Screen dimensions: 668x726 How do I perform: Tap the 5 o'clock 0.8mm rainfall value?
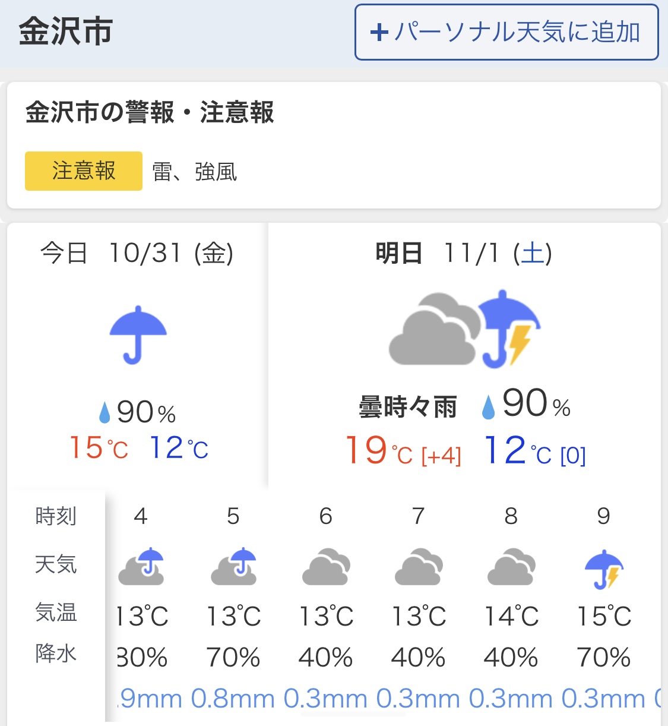tap(233, 699)
